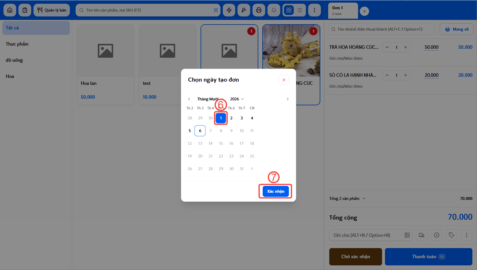Screen dimensions: 477x270
Task: Increase quantity of SÔ CÔ LA HẠNH NHÂN
Action: click(x=405, y=75)
